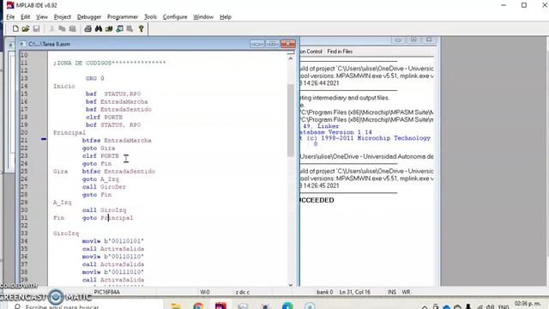Click the 'ORG 0' code line
The image size is (549, 309).
(x=95, y=78)
